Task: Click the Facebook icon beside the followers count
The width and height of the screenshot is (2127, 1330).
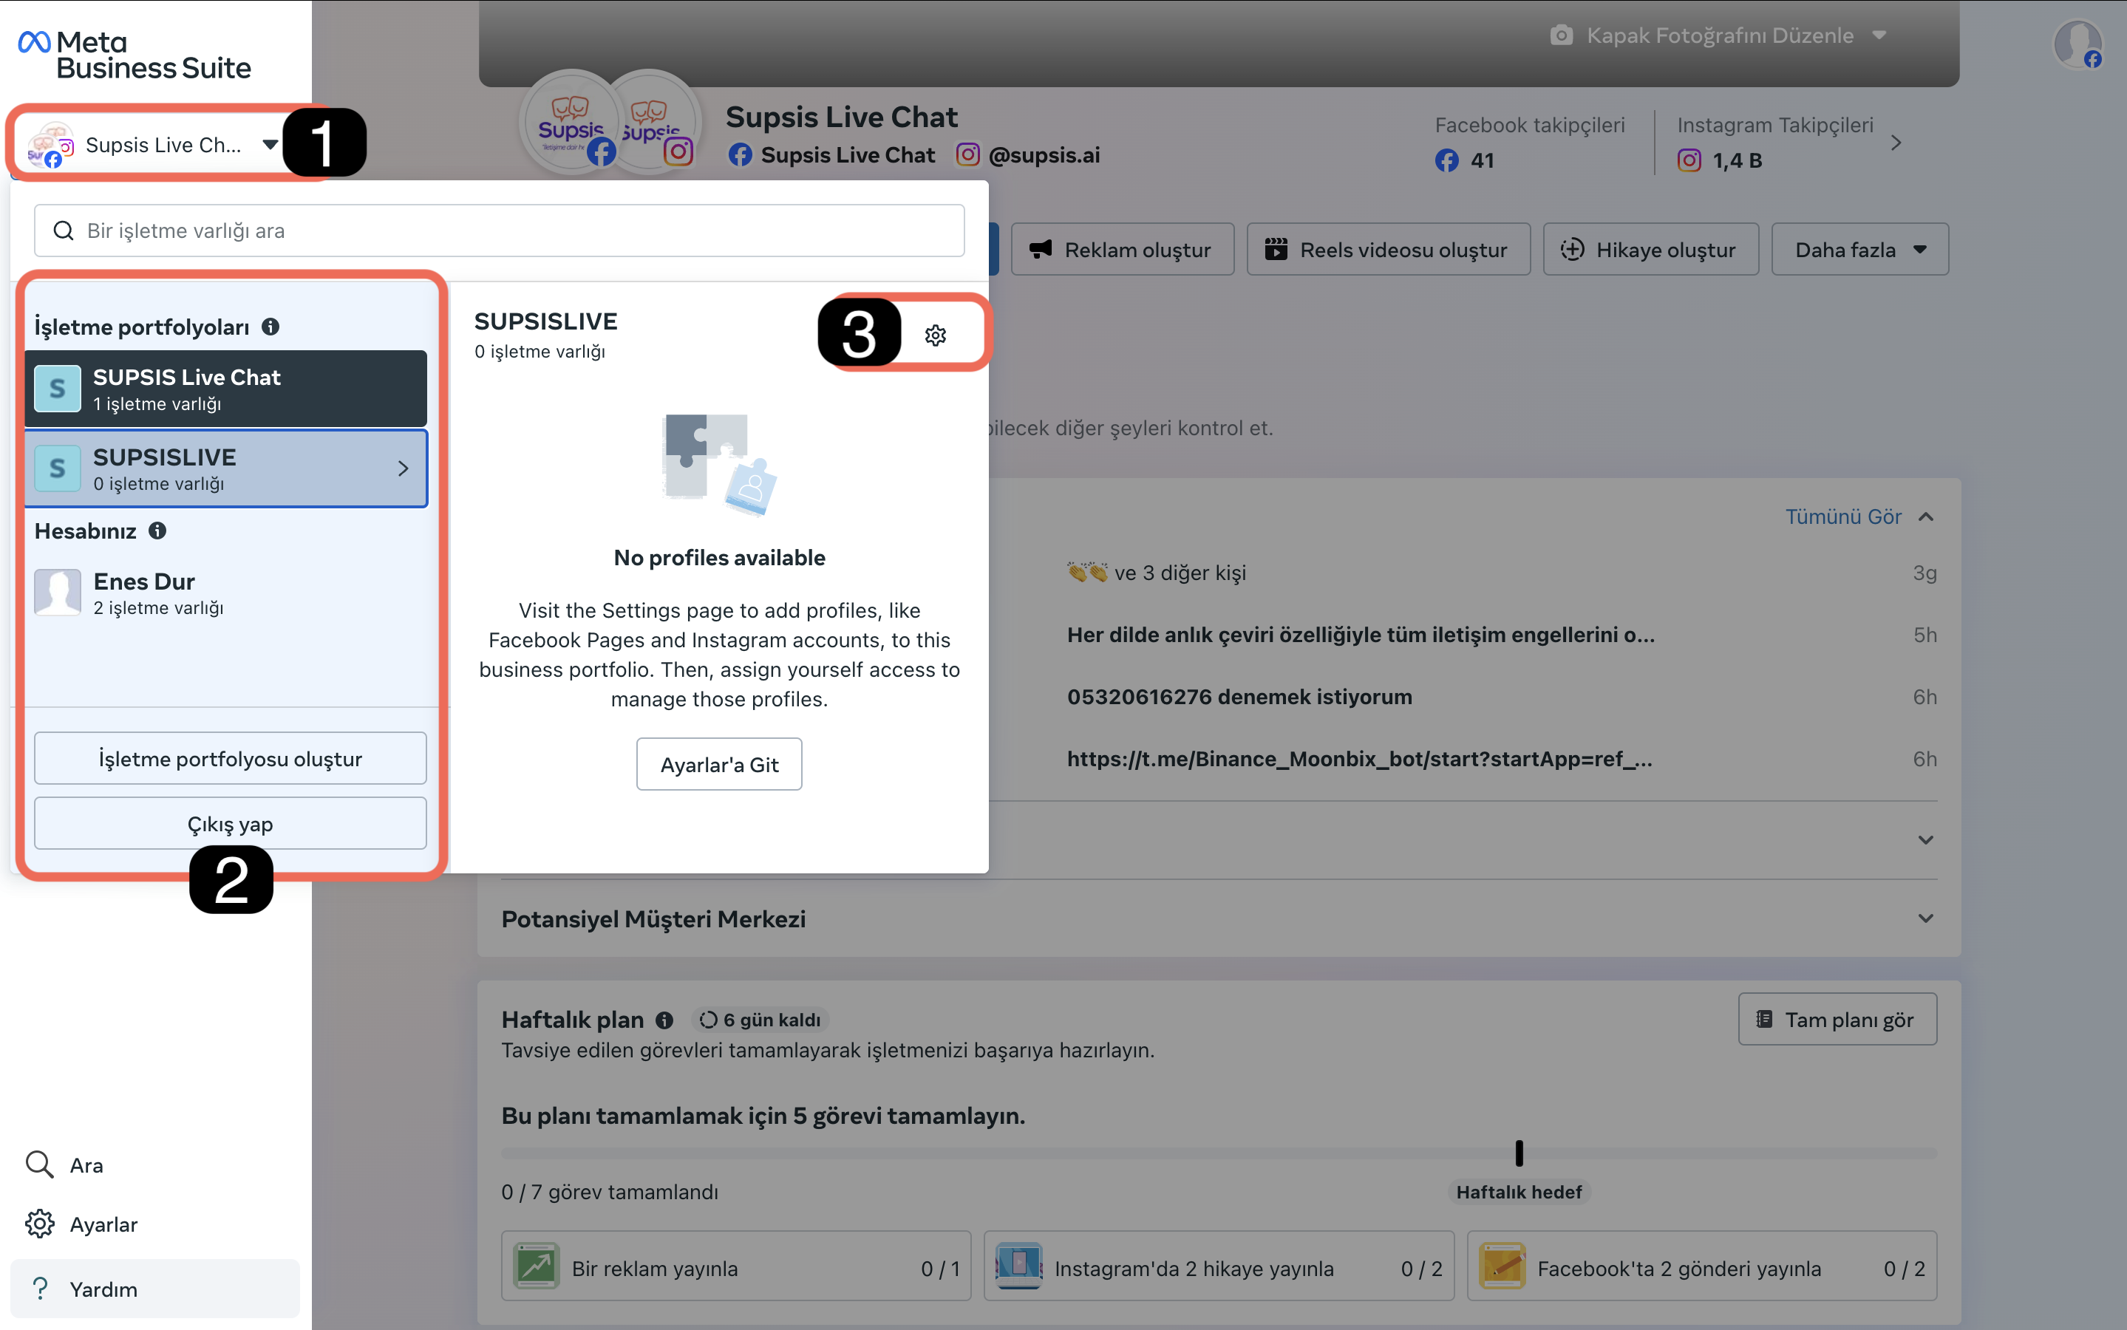Action: (1446, 160)
